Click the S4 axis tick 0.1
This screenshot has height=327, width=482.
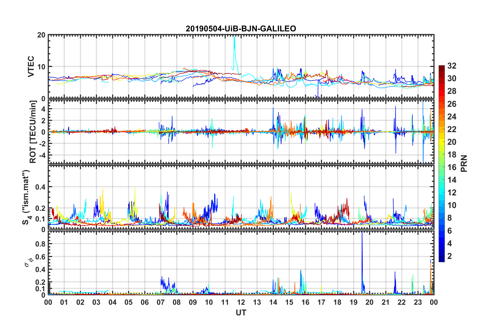[x=40, y=219]
